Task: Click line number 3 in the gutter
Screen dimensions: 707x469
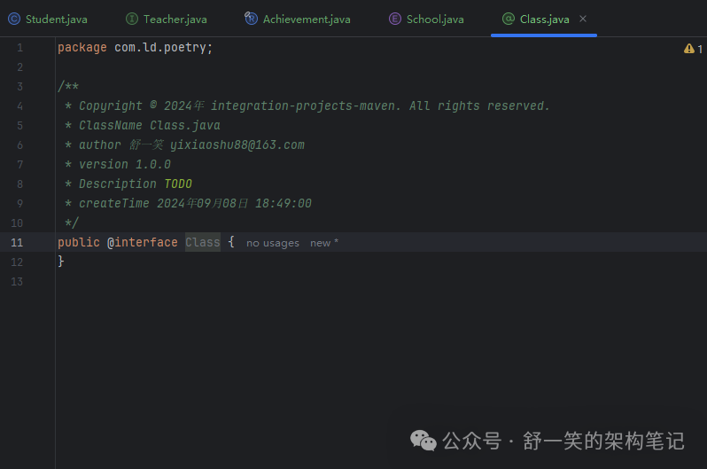Action: pyautogui.click(x=19, y=86)
